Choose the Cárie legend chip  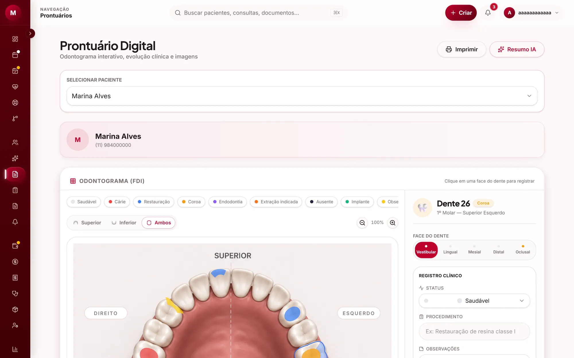[117, 202]
